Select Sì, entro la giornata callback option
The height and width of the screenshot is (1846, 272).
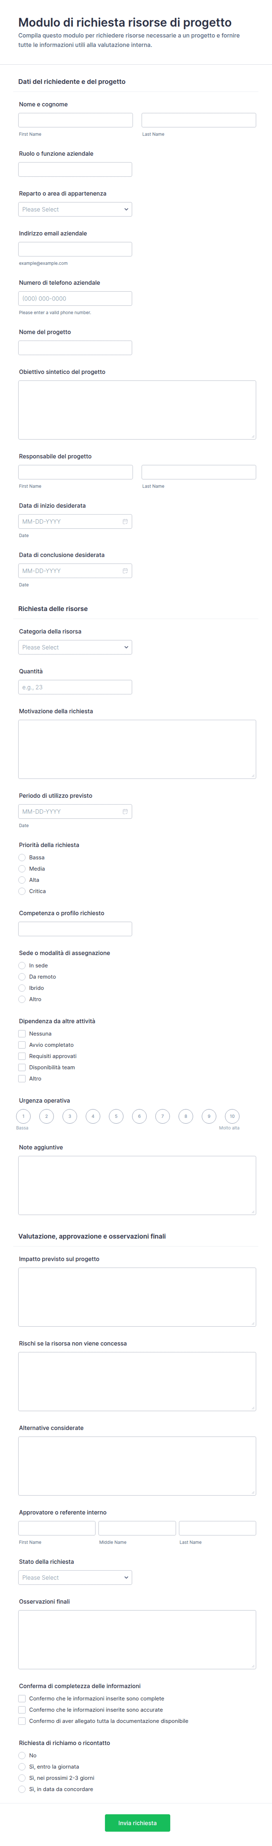click(x=22, y=1767)
